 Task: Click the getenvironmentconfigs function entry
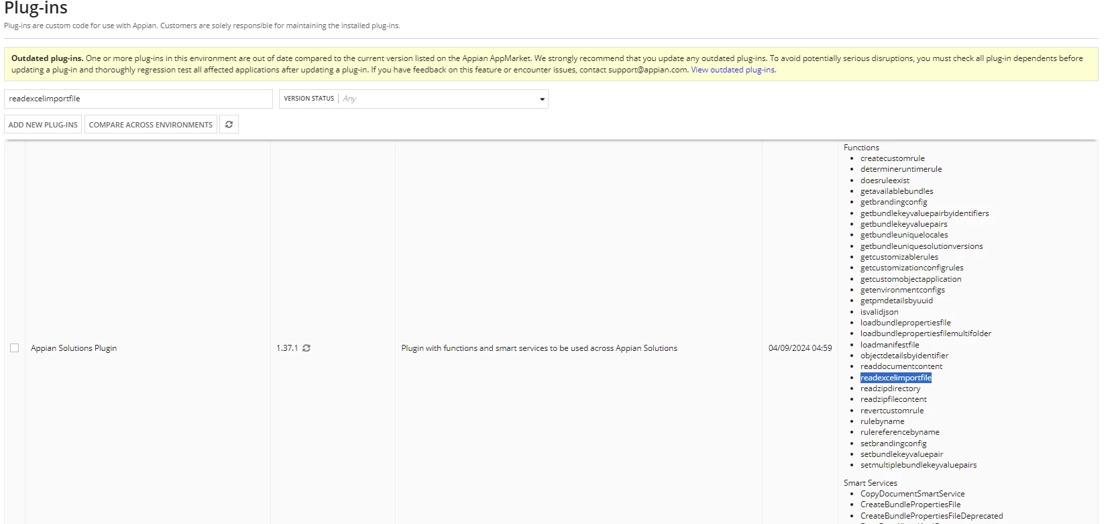(x=903, y=290)
